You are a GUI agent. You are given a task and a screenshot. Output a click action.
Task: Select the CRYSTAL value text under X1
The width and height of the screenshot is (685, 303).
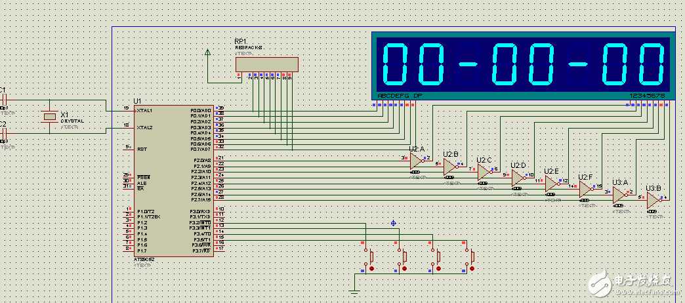click(x=72, y=121)
